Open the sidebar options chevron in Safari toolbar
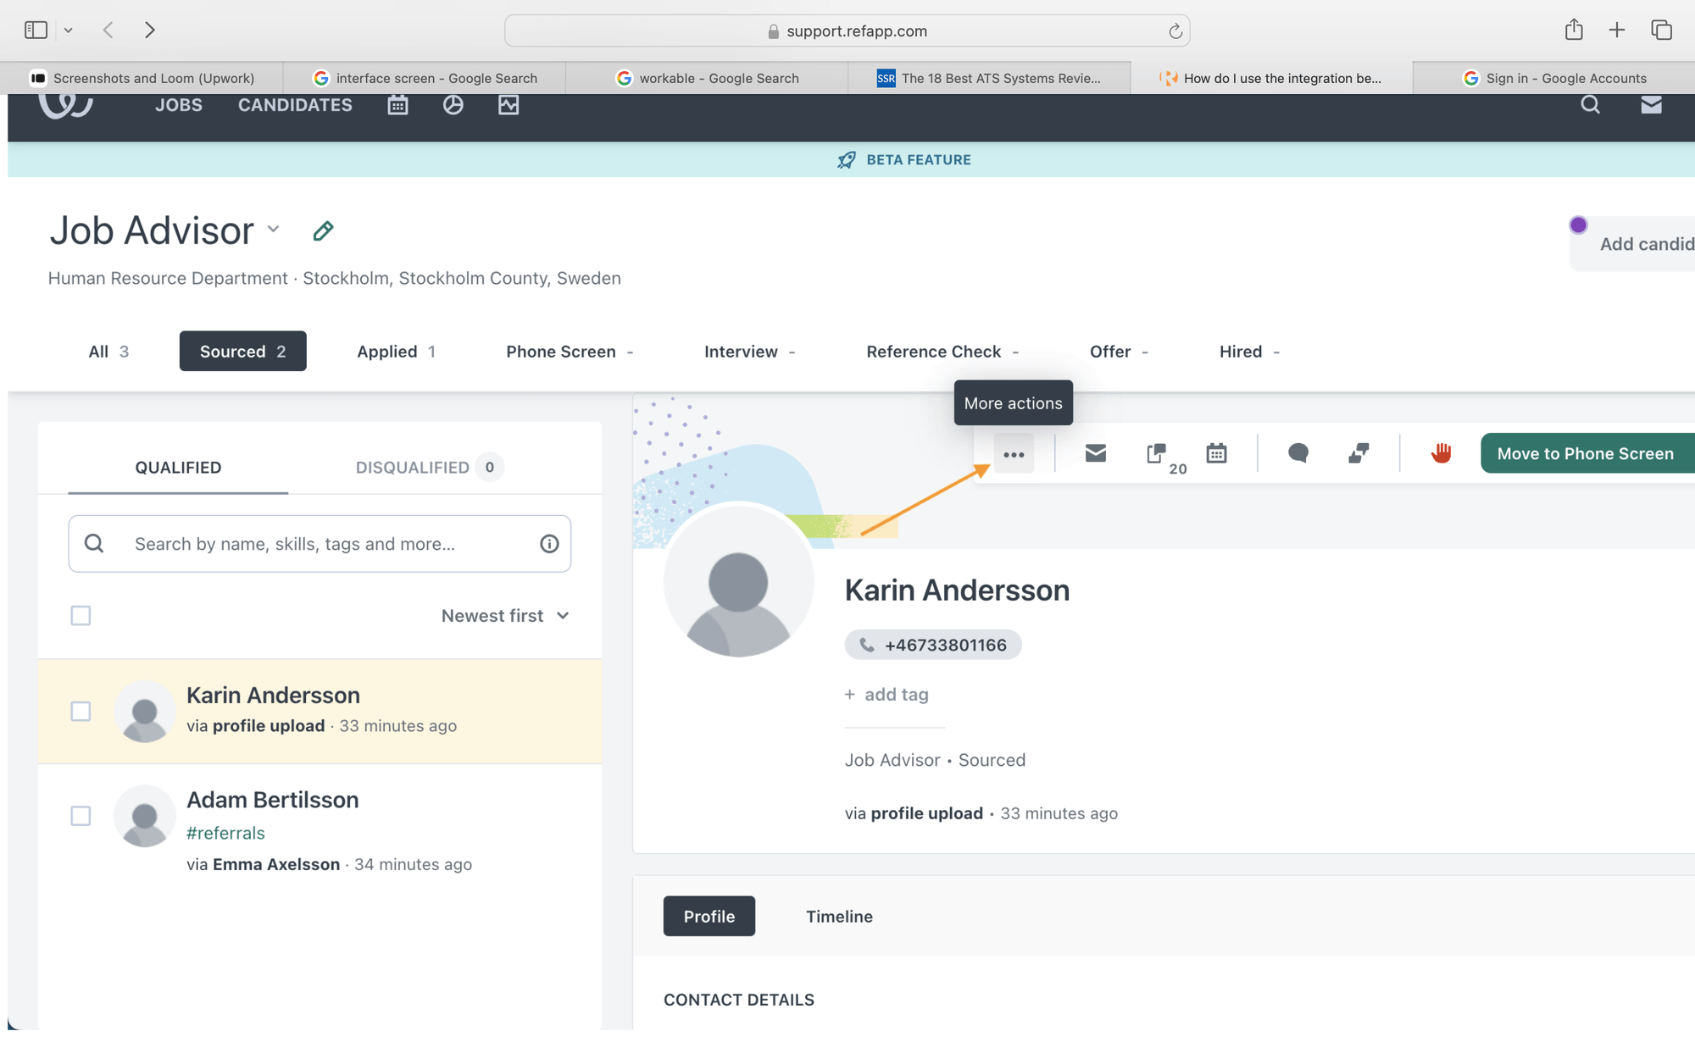1695x1059 pixels. (x=68, y=30)
